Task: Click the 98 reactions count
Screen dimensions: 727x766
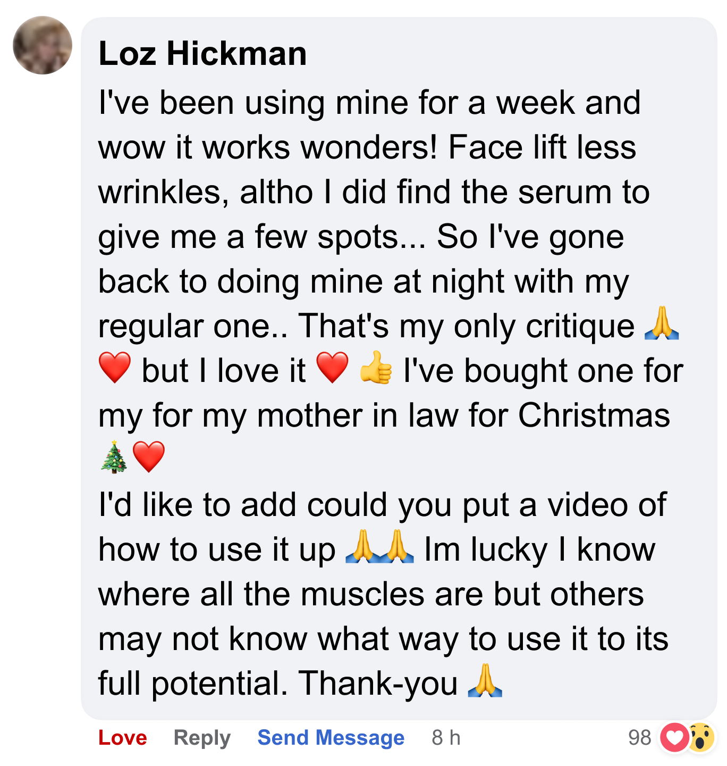Action: coord(639,738)
